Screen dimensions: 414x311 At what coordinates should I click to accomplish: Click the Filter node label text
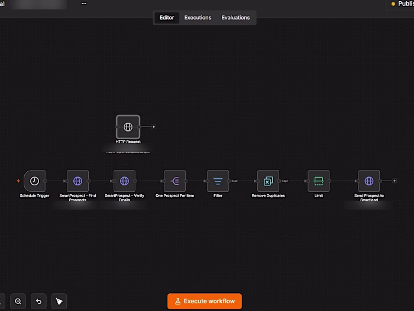(x=218, y=195)
